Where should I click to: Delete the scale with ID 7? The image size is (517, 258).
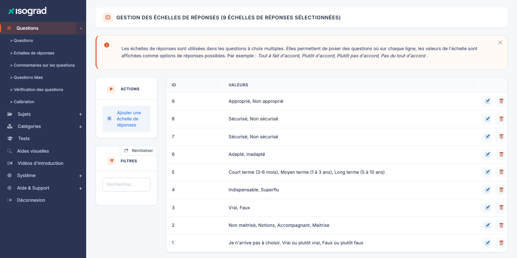pyautogui.click(x=501, y=137)
